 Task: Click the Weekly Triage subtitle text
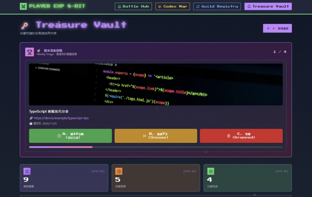click(x=57, y=54)
